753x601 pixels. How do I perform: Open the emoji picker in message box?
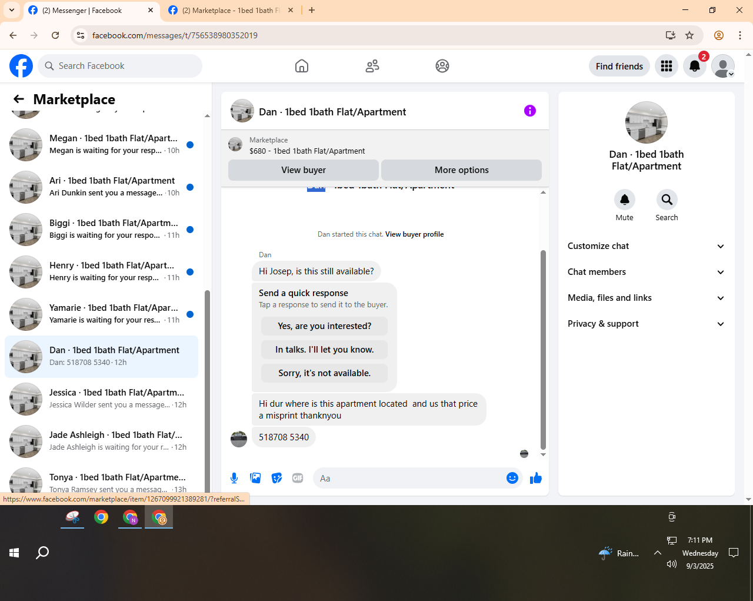click(512, 478)
